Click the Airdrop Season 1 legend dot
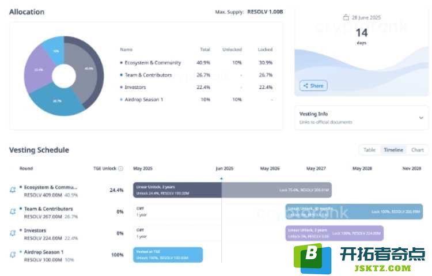The width and height of the screenshot is (432, 276). (121, 99)
